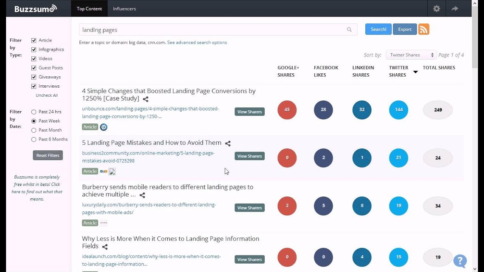Click the small source icon under luxurydaily article
Viewport: 484px width, 272px height.
click(x=104, y=223)
